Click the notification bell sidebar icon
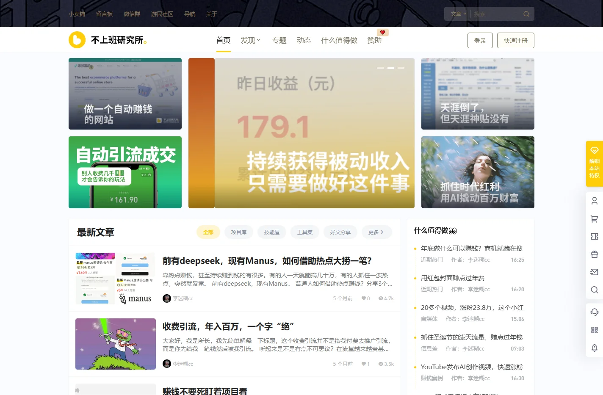This screenshot has height=395, width=603. click(x=595, y=348)
